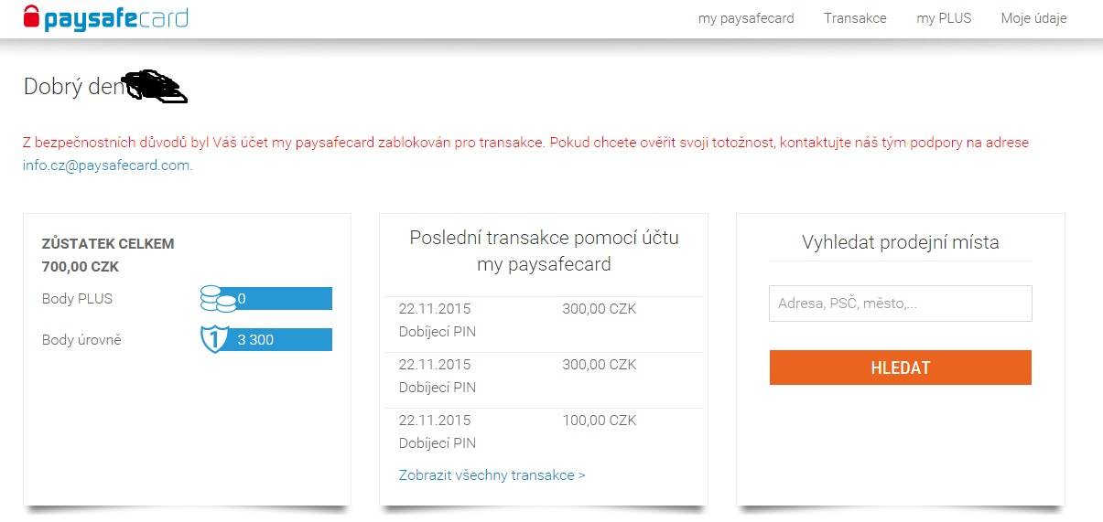Open the Transakce menu item
The width and height of the screenshot is (1103, 522).
[855, 18]
